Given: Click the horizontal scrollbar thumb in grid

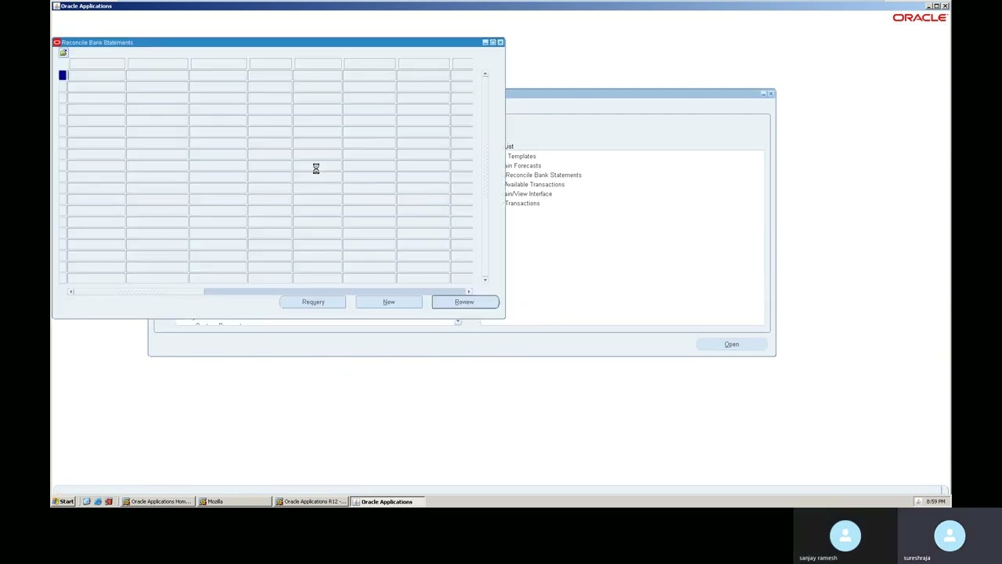Looking at the screenshot, I should 139,291.
